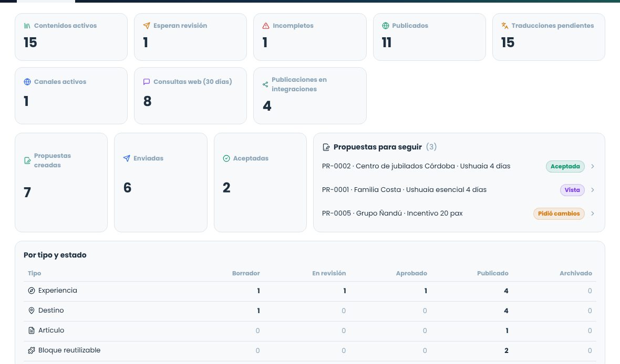
Task: Click the Pidió cambios status badge
Action: pyautogui.click(x=559, y=213)
